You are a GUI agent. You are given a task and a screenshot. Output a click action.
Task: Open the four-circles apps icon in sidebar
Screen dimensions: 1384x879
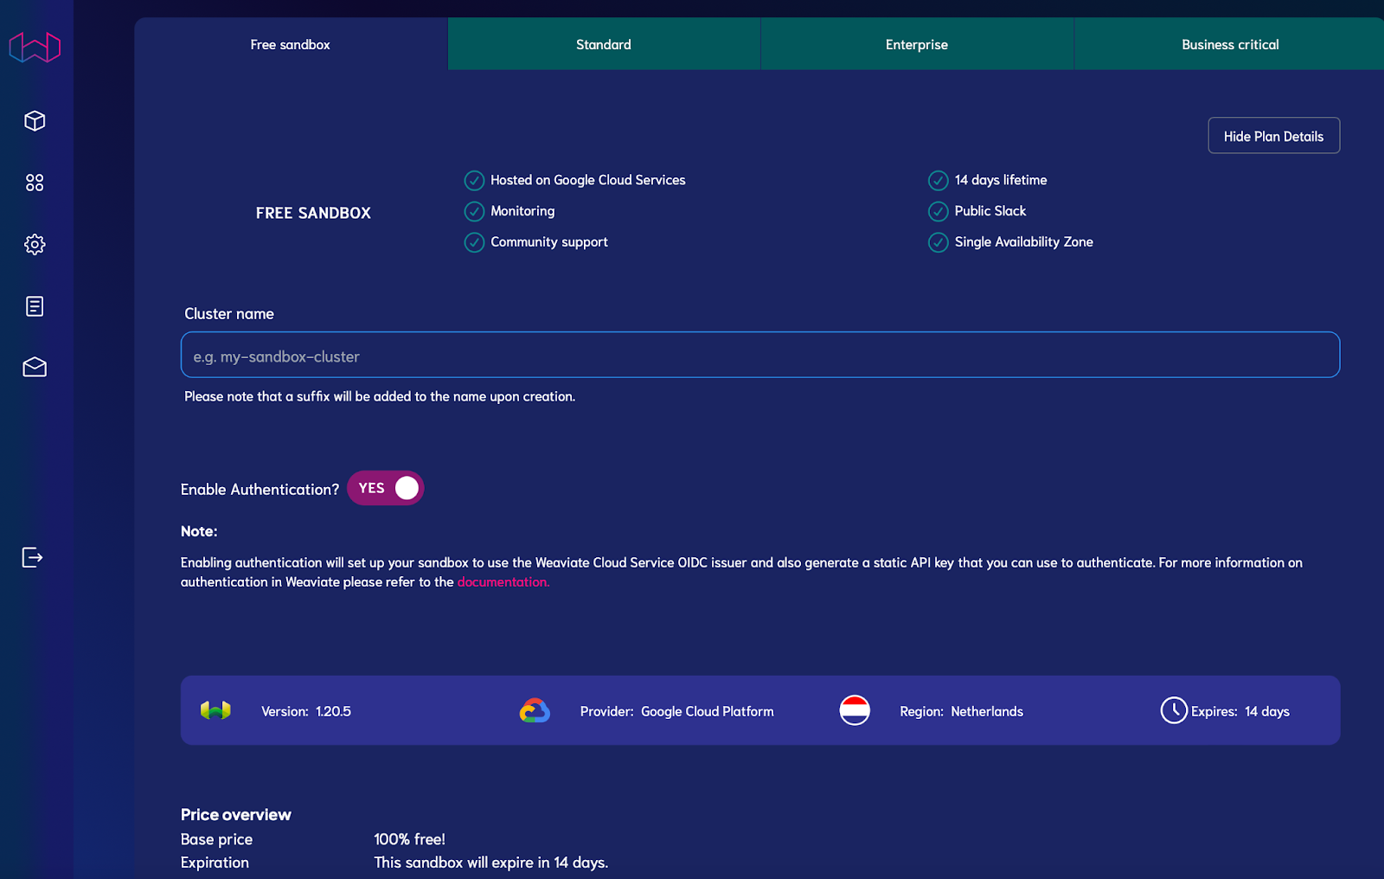click(35, 183)
